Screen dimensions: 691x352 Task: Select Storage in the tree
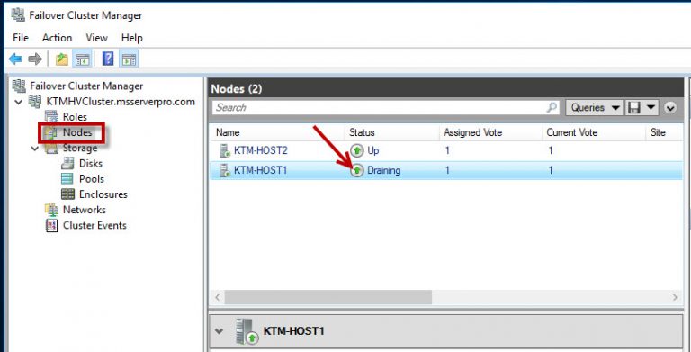tap(79, 148)
